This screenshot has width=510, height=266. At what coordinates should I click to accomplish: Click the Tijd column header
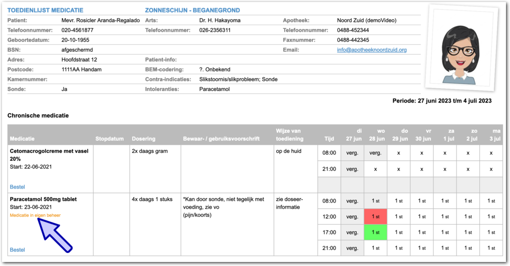point(329,139)
